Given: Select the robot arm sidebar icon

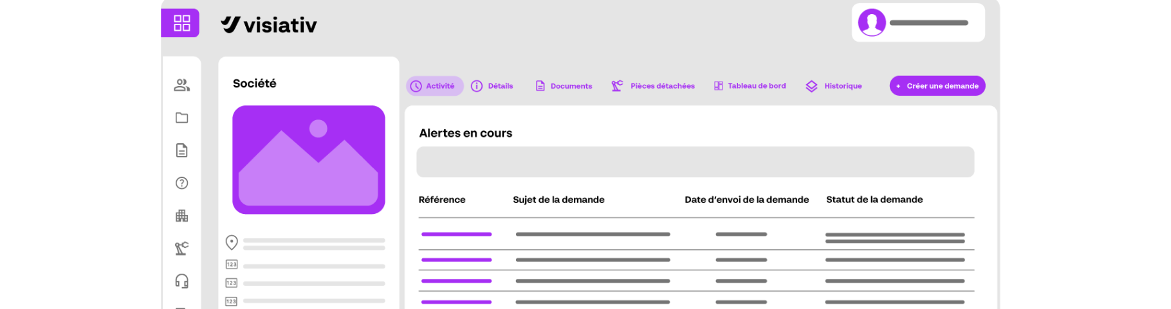Looking at the screenshot, I should point(181,249).
